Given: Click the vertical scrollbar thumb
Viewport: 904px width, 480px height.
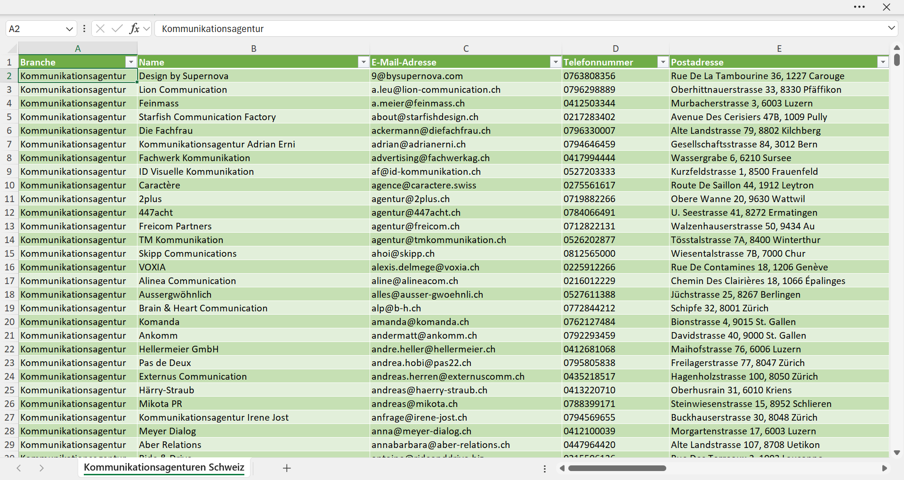Looking at the screenshot, I should pyautogui.click(x=896, y=59).
